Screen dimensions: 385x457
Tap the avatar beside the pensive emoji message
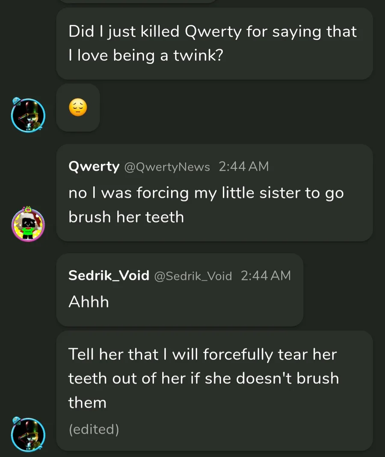[x=28, y=115]
